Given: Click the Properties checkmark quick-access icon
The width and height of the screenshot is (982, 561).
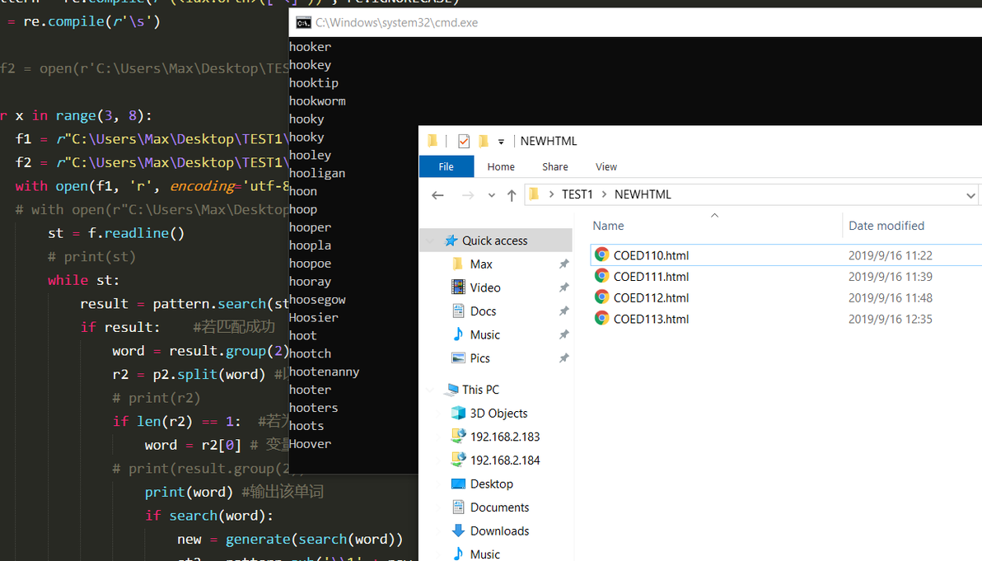Looking at the screenshot, I should 464,141.
